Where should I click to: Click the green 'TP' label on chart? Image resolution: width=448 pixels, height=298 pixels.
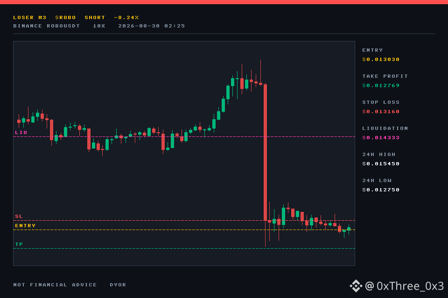click(19, 244)
